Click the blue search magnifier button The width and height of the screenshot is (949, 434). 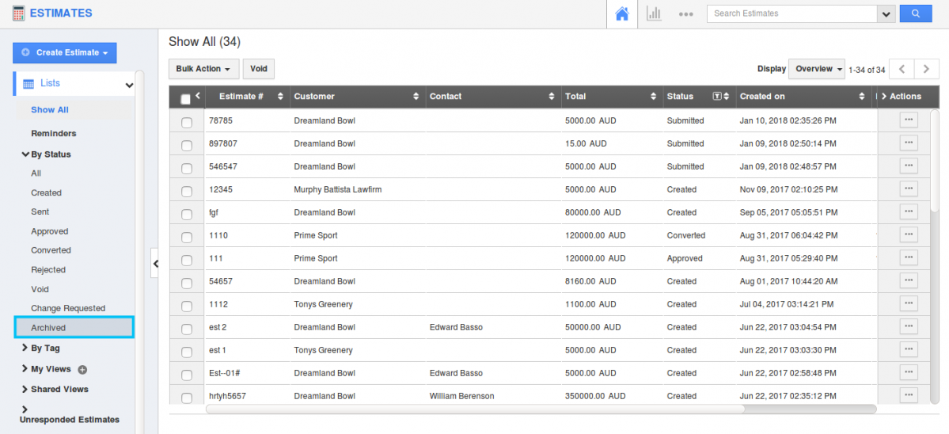click(916, 13)
